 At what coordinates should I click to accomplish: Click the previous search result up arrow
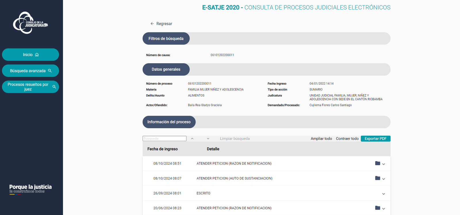(192, 139)
